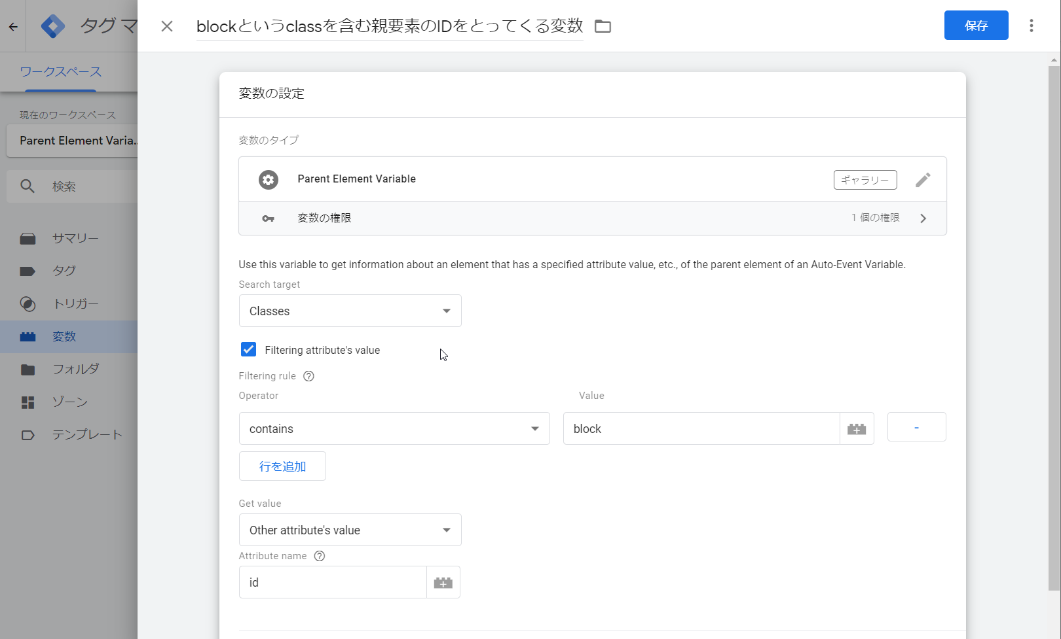Click the scrollbar up arrow

click(1054, 60)
